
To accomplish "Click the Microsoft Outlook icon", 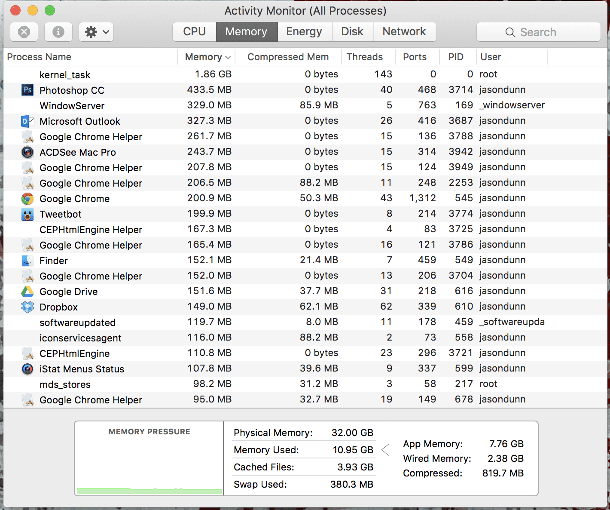I will (27, 121).
